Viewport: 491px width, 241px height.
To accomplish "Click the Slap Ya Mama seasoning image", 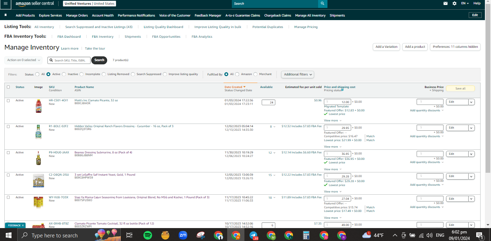I will tap(38, 203).
